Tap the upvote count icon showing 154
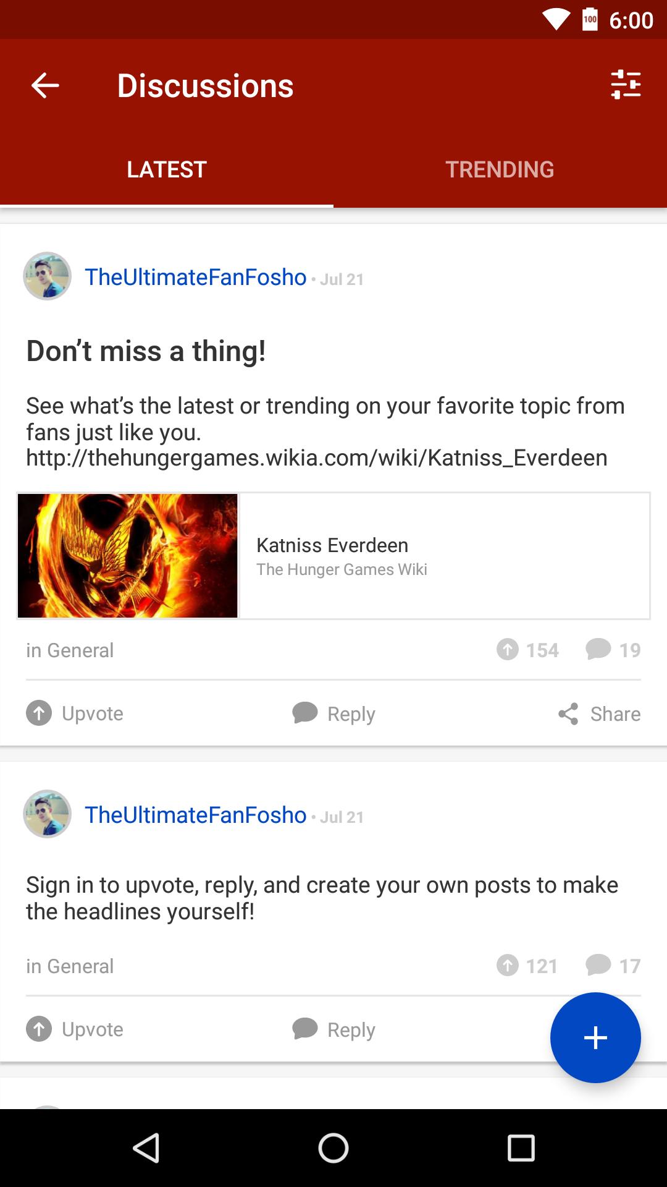 508,650
